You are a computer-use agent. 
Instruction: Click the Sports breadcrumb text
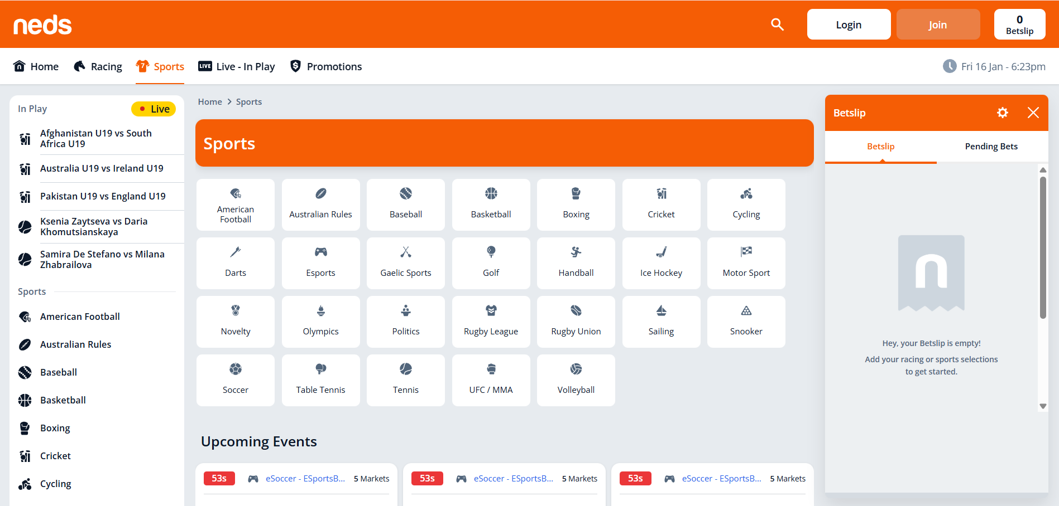(x=249, y=102)
